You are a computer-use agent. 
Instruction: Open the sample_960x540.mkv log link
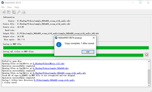[x=51, y=68]
